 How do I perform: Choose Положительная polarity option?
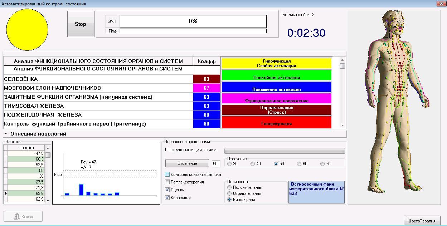(229, 187)
